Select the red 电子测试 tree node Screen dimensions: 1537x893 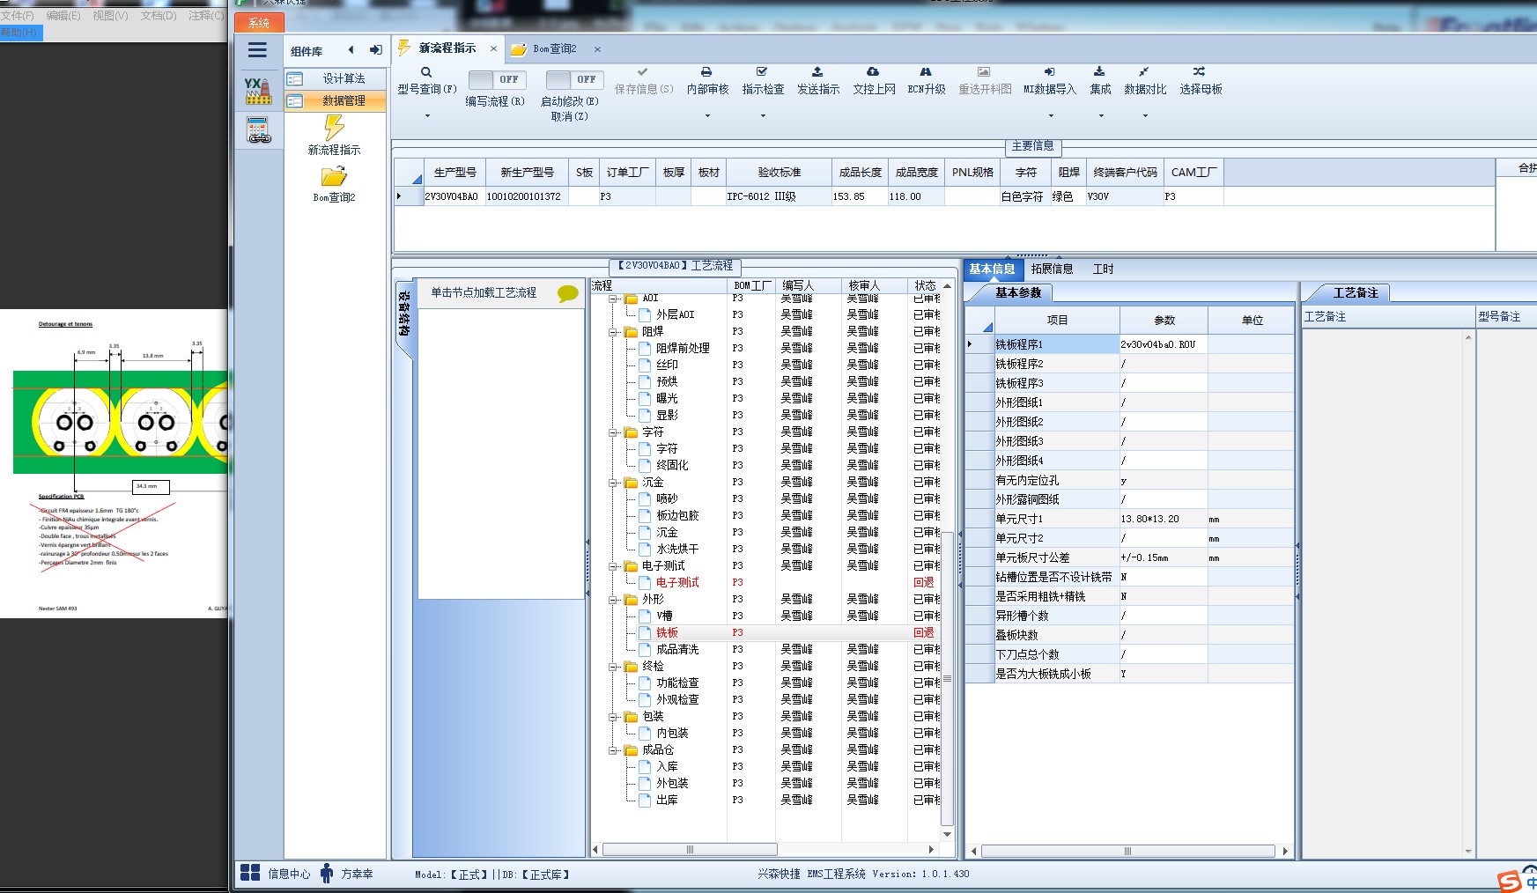click(677, 583)
